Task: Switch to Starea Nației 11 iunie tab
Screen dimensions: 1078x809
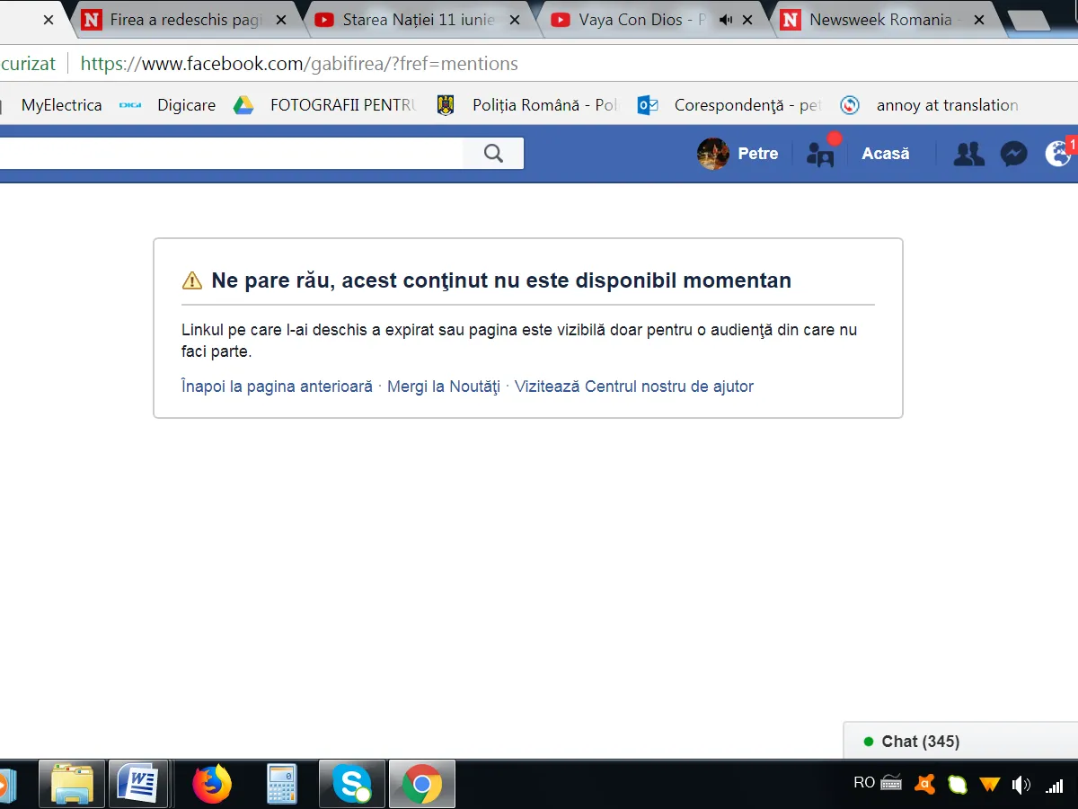Action: click(418, 20)
